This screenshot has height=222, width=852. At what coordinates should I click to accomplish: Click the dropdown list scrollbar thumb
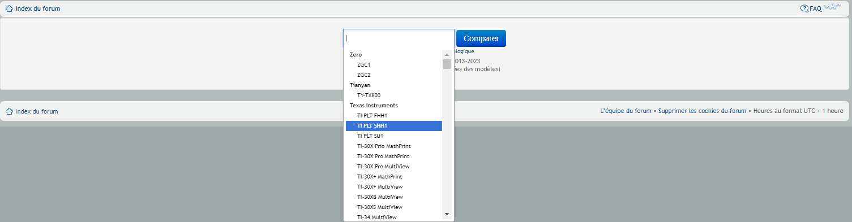click(x=447, y=64)
